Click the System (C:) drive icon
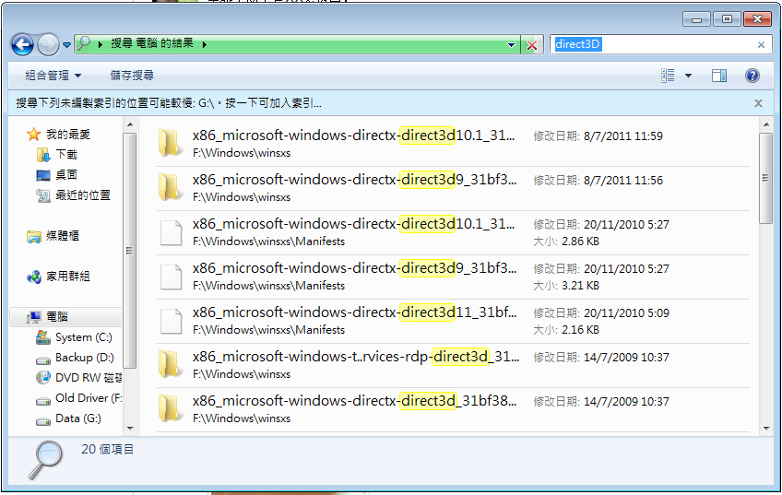This screenshot has width=782, height=495. [43, 337]
